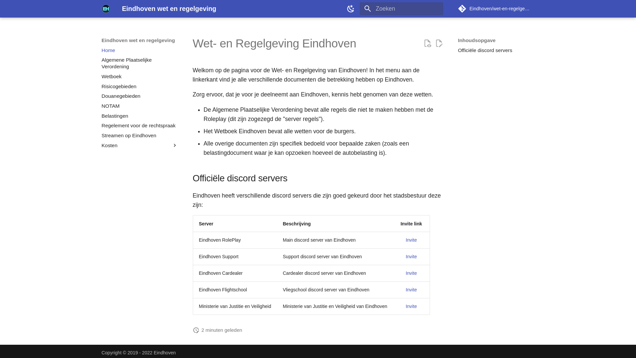Click the last-updated clock icon
This screenshot has width=636, height=358.
point(196,330)
